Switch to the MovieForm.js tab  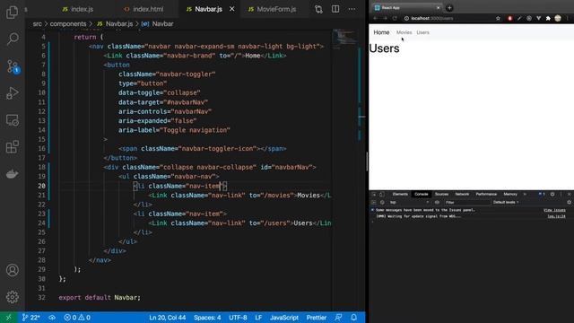point(272,9)
